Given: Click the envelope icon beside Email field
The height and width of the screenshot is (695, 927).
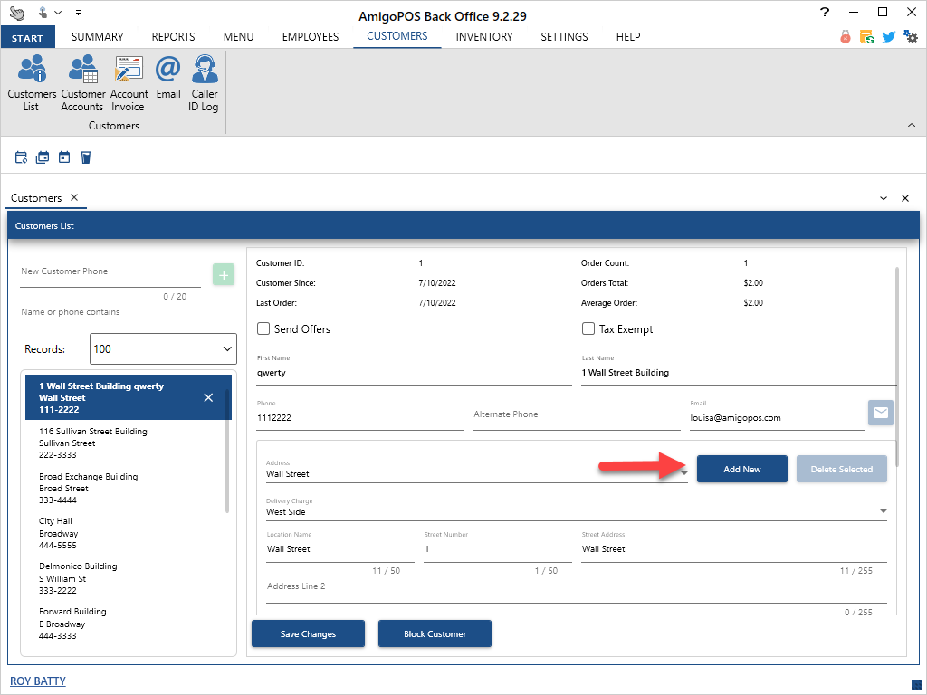Looking at the screenshot, I should click(881, 413).
